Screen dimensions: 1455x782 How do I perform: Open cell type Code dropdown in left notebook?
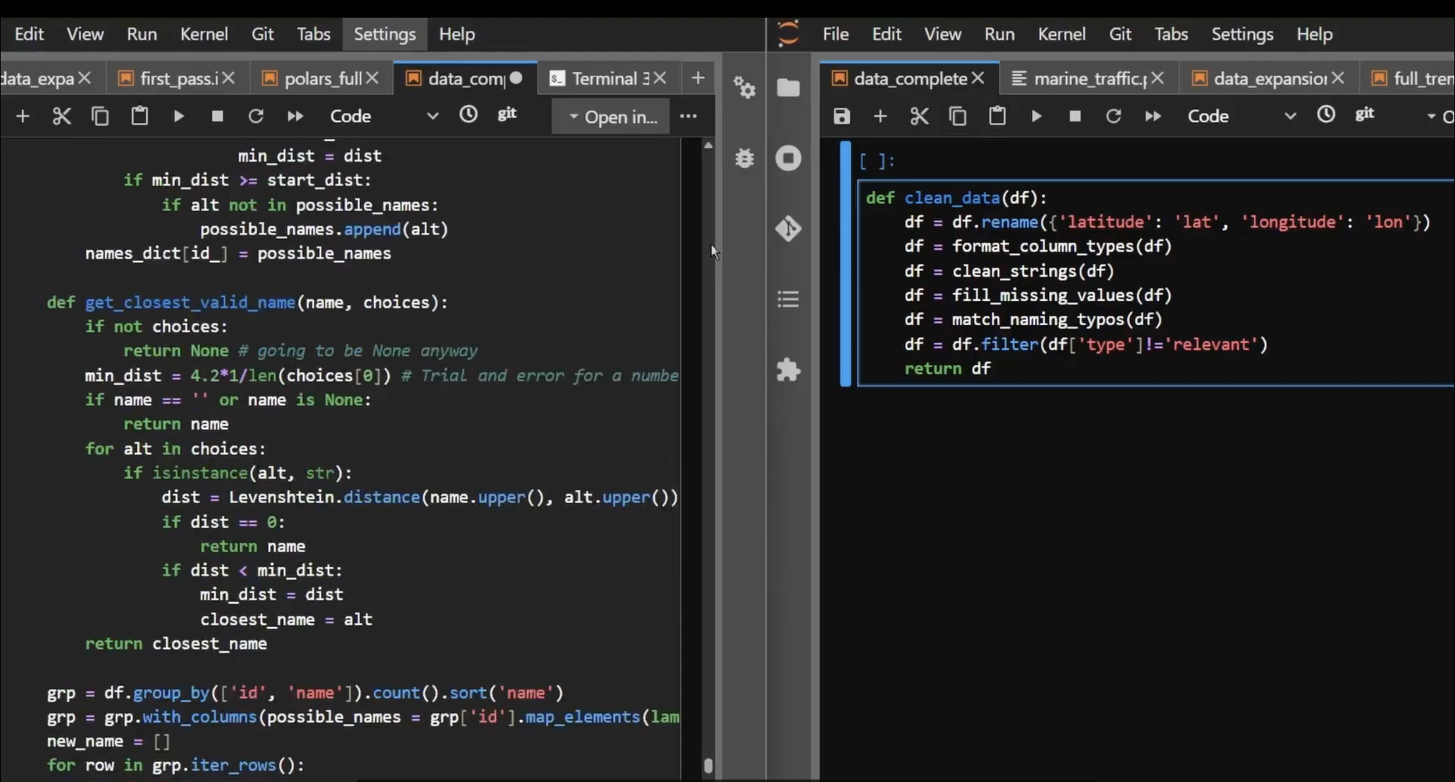384,116
